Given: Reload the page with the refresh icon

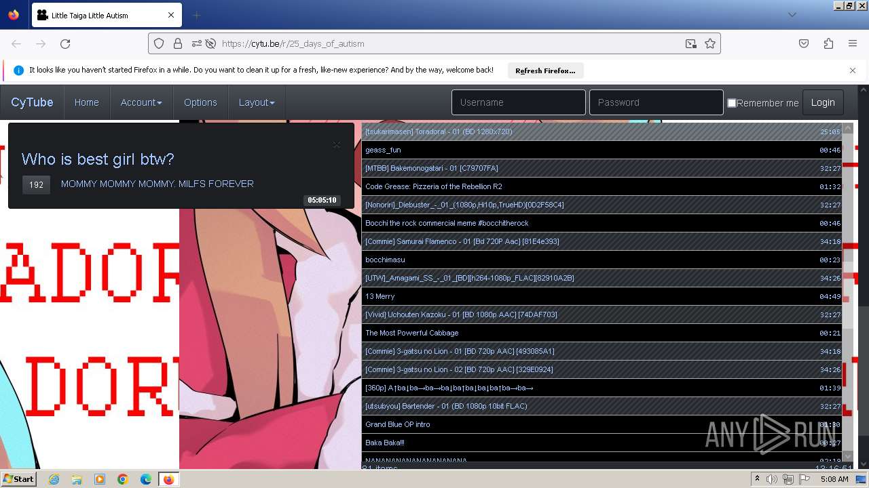Looking at the screenshot, I should tap(65, 43).
